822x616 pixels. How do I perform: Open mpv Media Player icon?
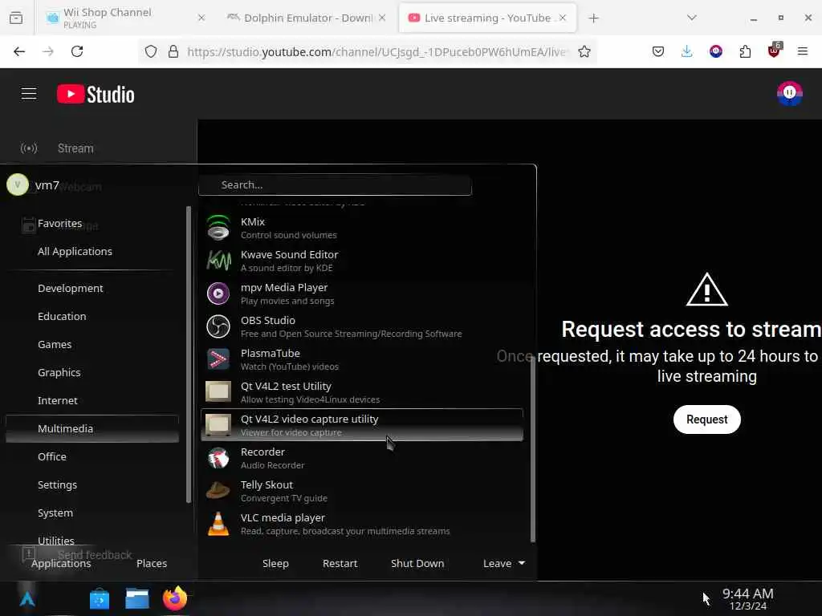(218, 294)
